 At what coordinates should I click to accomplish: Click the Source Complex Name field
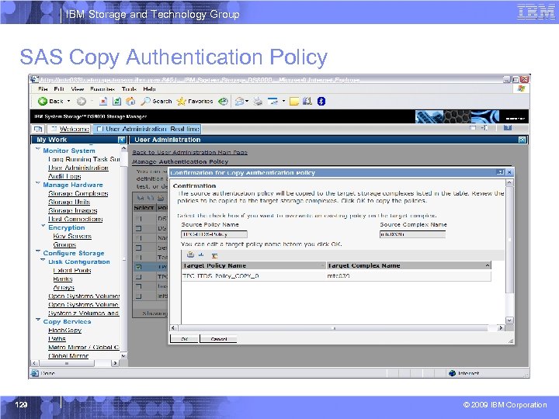coord(412,234)
